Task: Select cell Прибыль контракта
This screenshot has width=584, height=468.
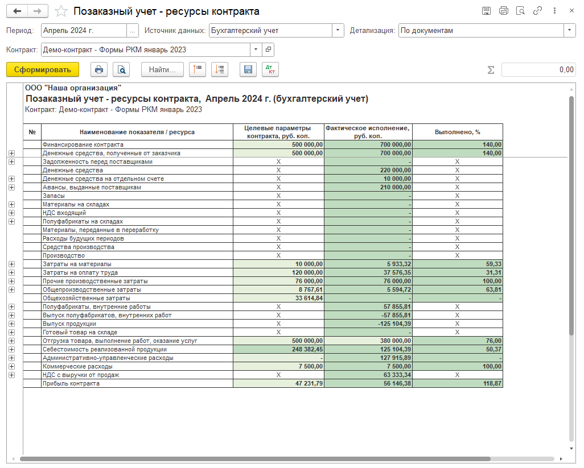Action: (x=137, y=383)
